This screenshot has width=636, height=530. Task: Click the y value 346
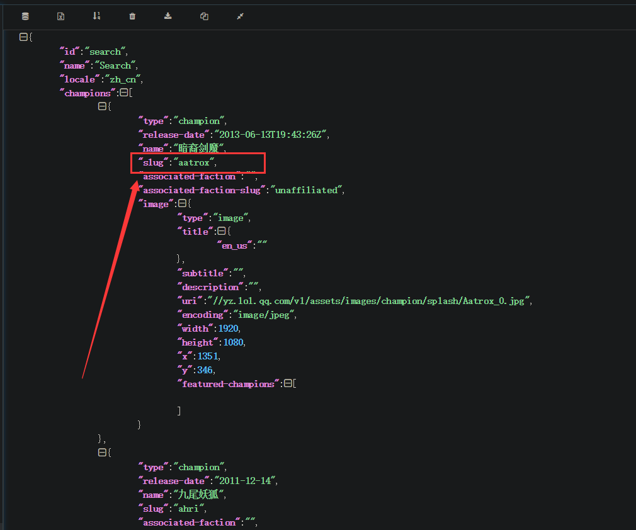coord(205,369)
